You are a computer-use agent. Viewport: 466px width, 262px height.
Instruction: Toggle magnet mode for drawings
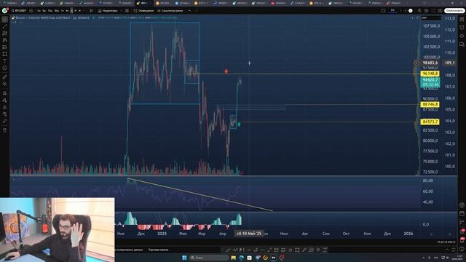click(x=5, y=93)
